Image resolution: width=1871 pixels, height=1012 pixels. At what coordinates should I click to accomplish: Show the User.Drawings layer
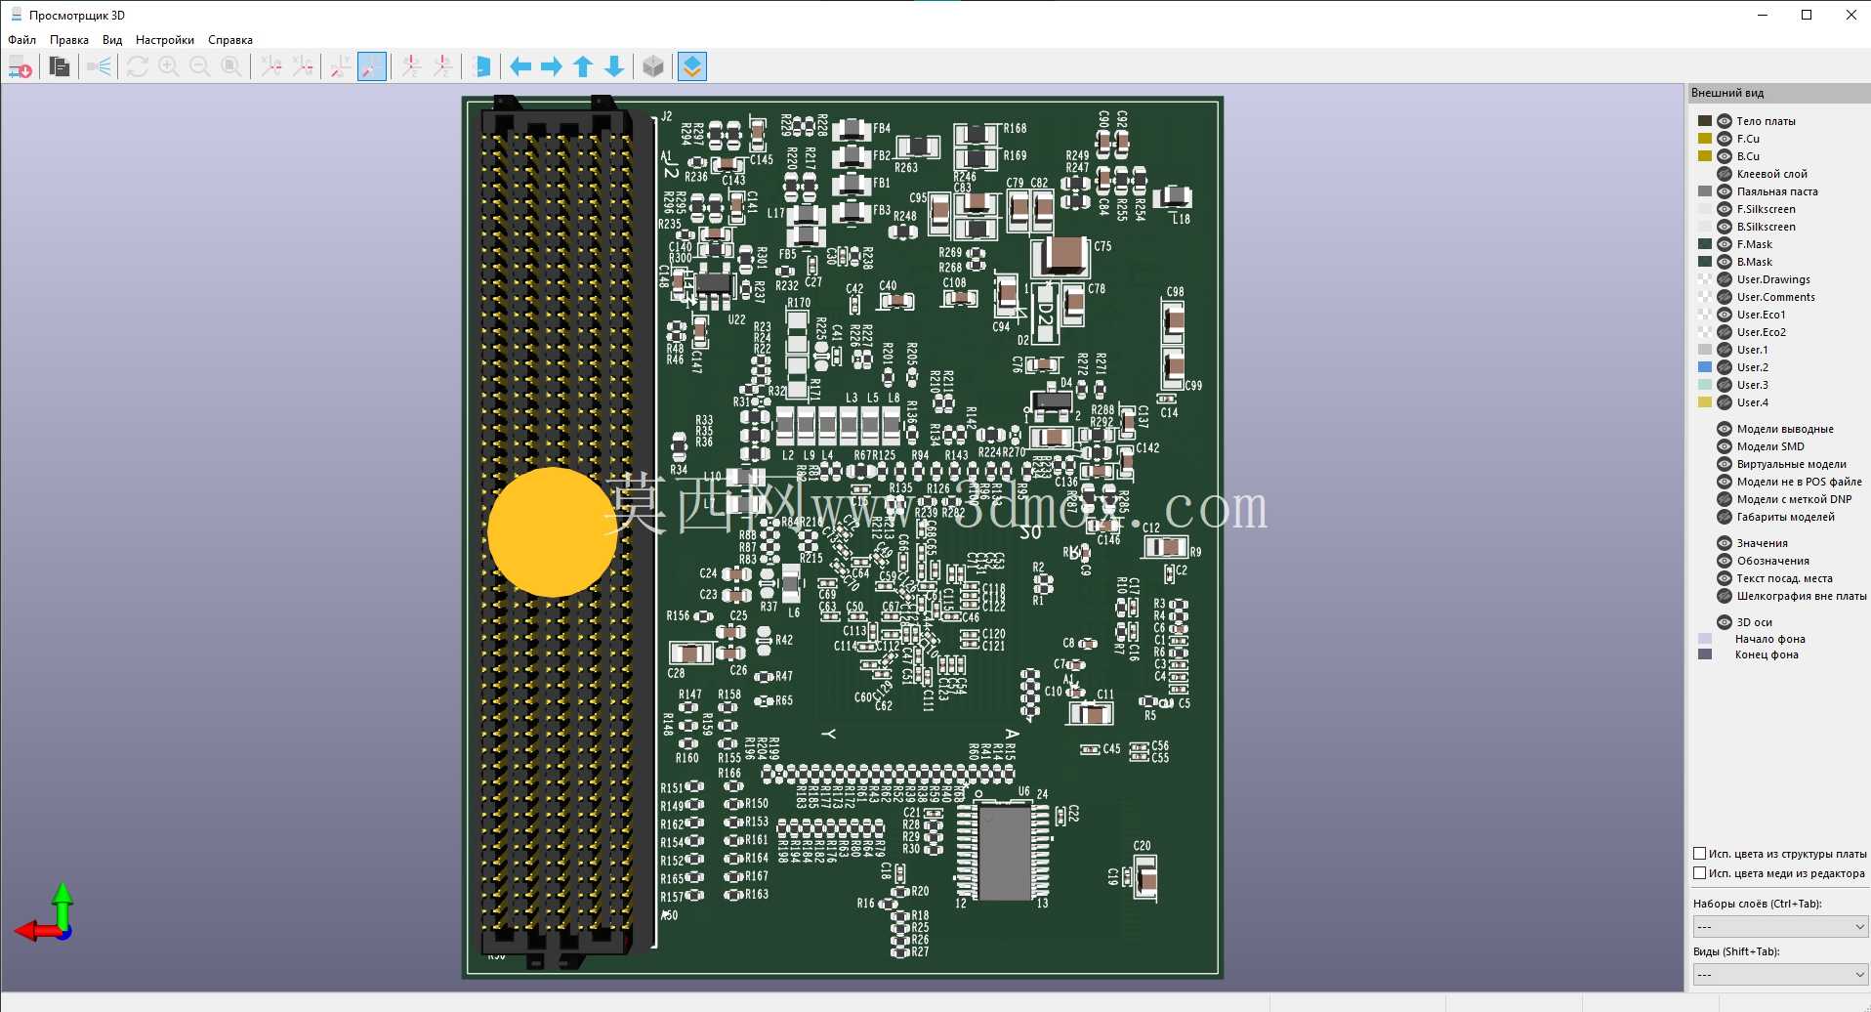pyautogui.click(x=1725, y=279)
